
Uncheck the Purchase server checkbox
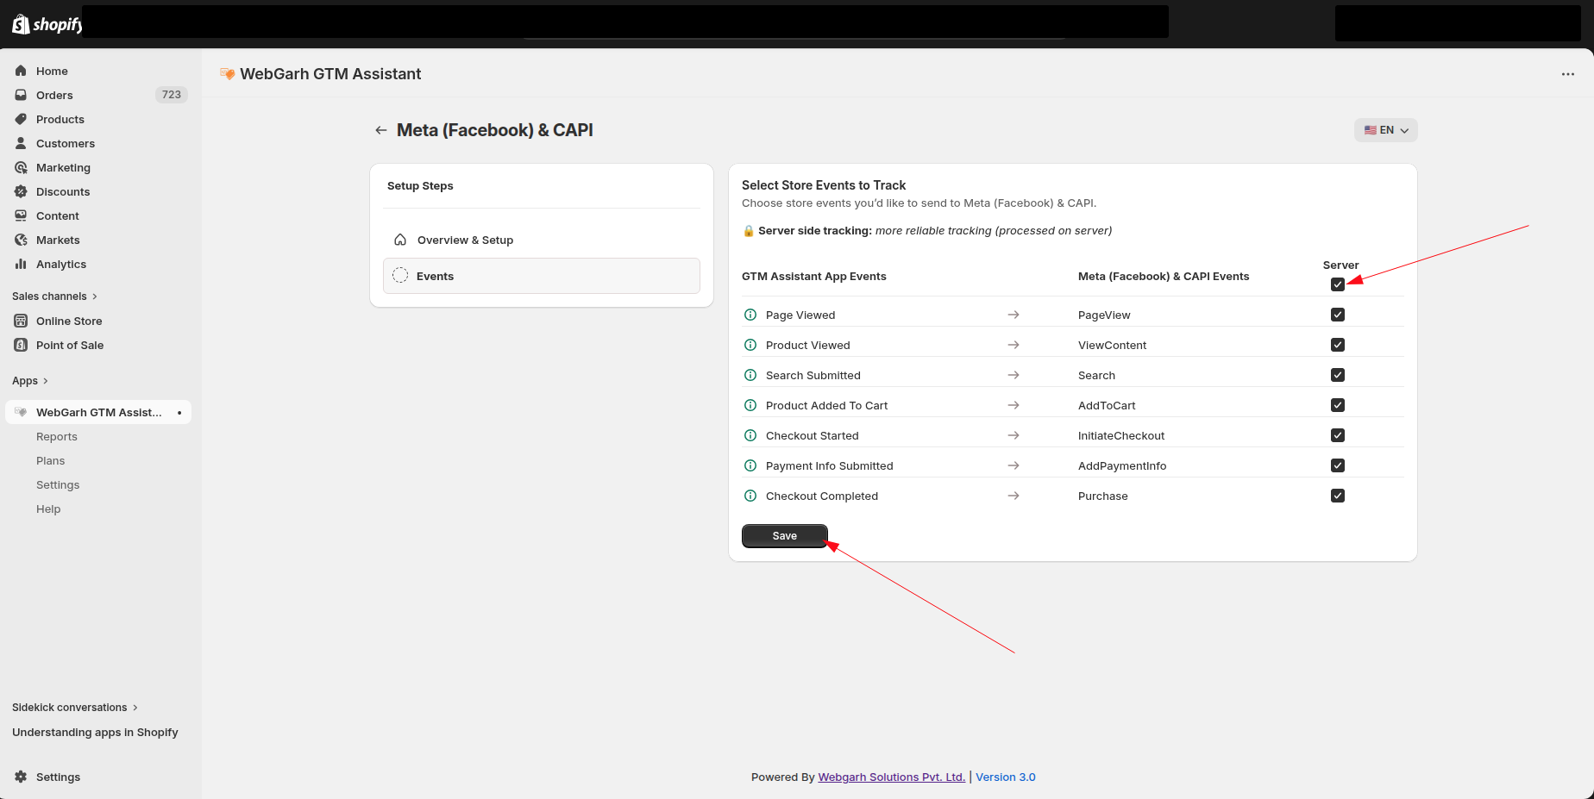(1338, 496)
